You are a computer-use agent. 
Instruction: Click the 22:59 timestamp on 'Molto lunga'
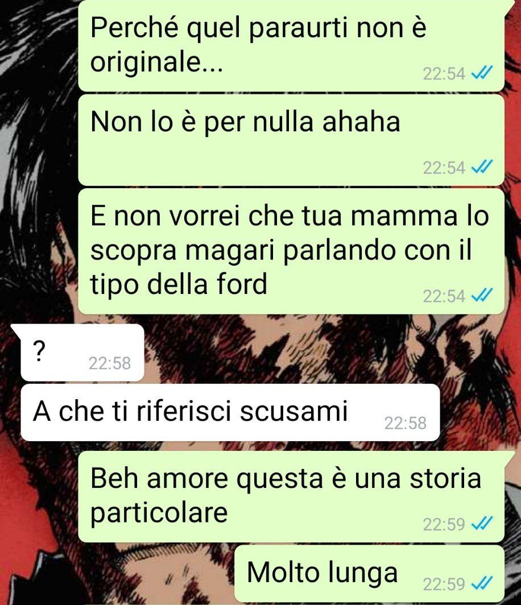(444, 584)
